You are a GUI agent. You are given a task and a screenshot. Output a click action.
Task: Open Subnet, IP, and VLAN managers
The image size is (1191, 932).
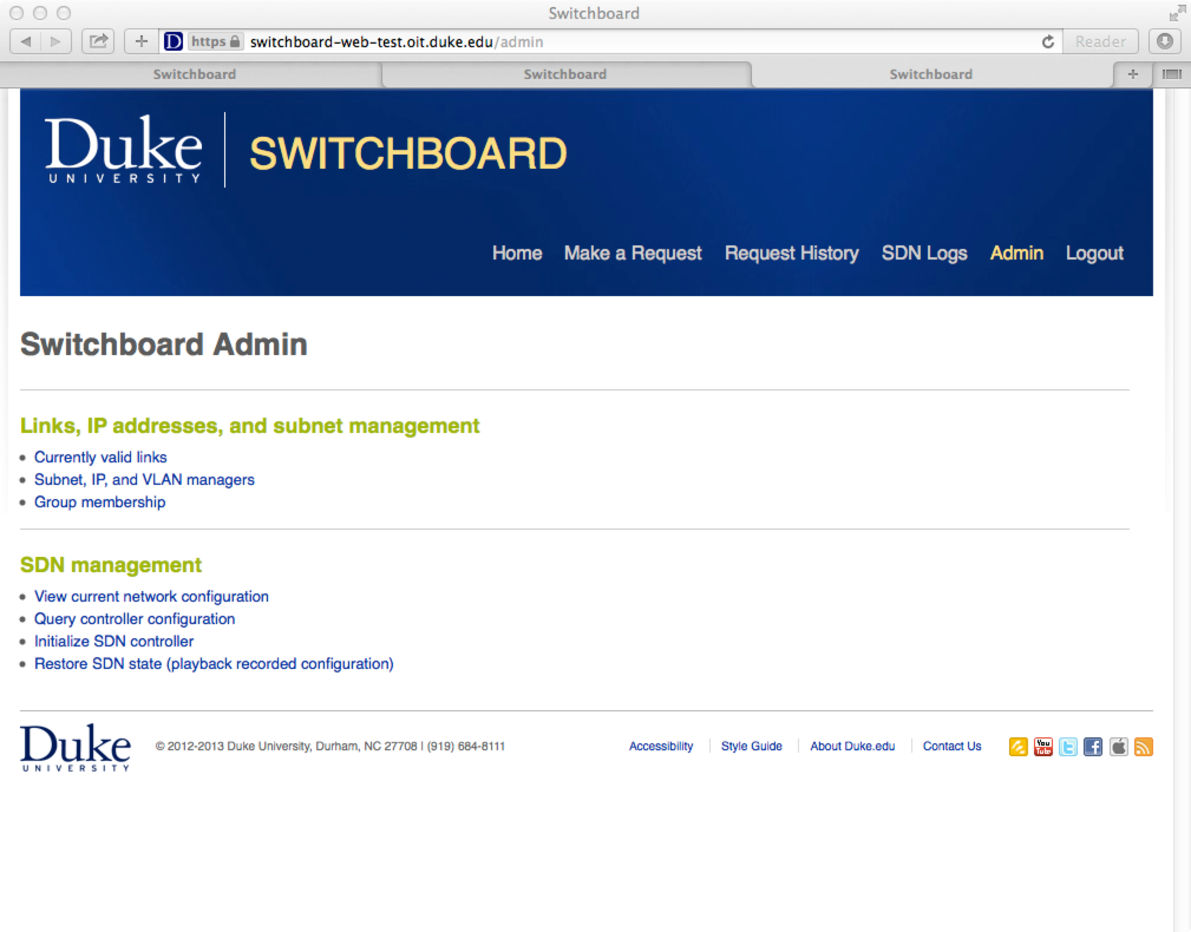pos(144,480)
